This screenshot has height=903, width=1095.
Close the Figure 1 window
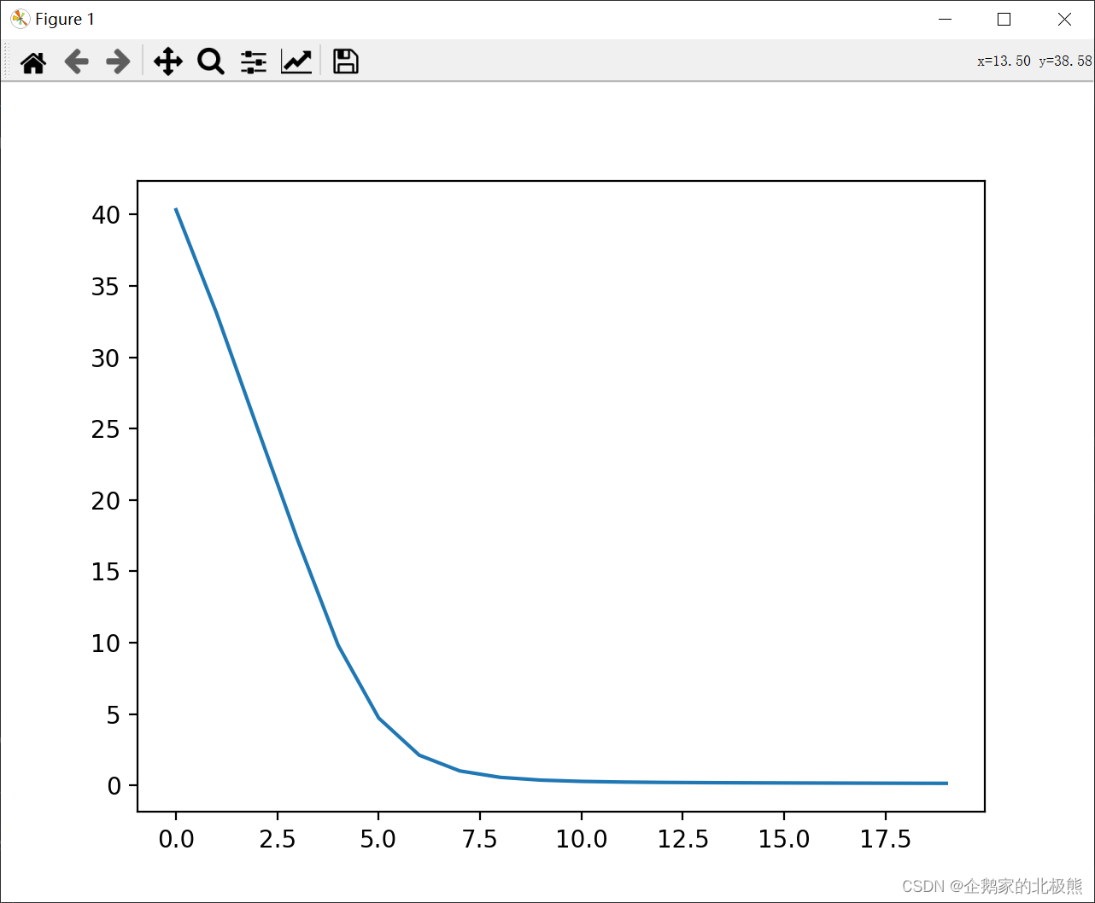tap(1064, 19)
